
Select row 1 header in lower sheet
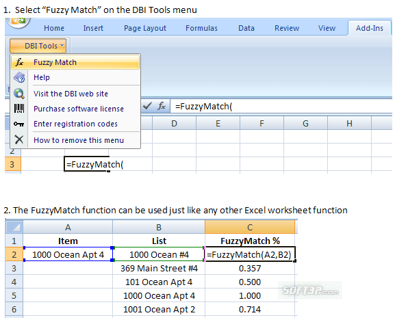coord(14,241)
